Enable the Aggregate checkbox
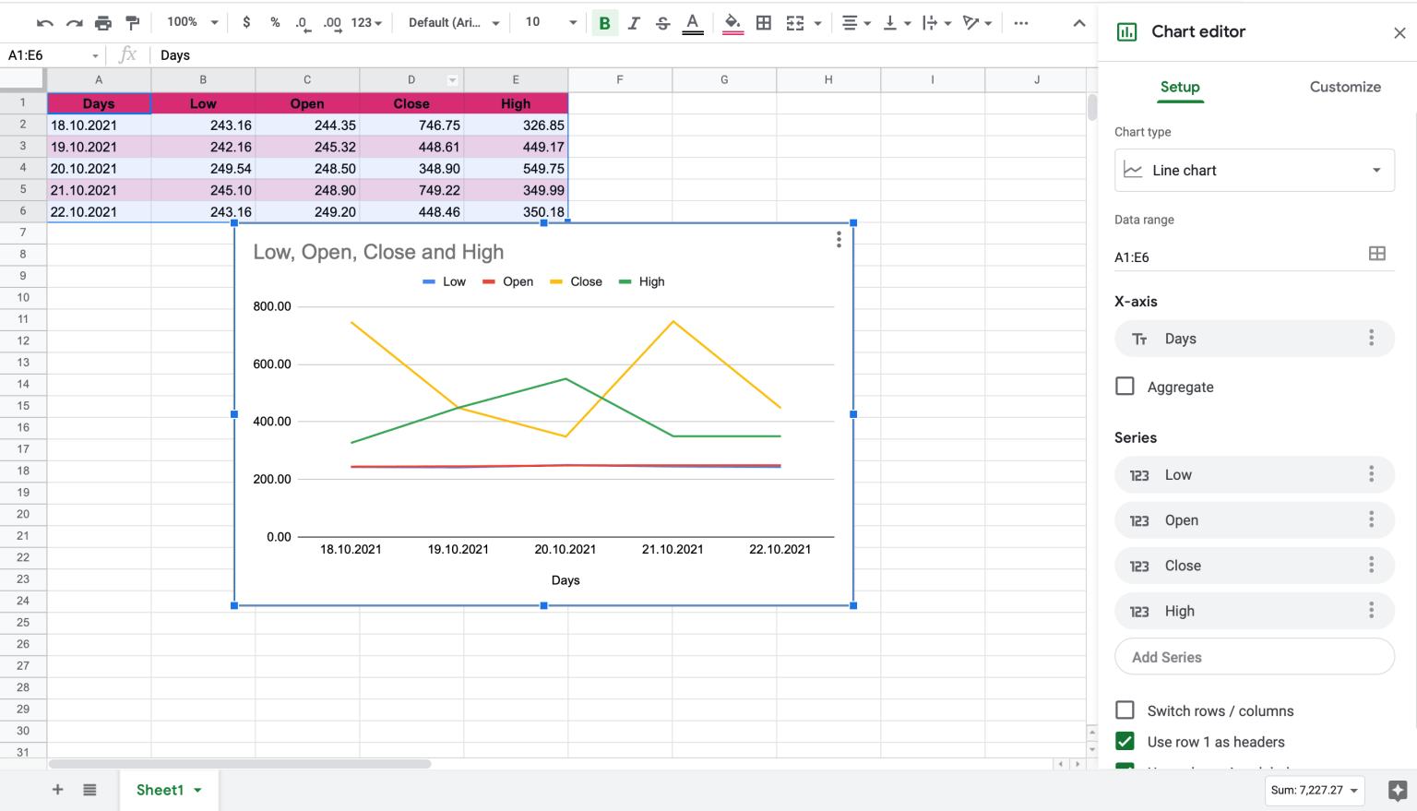This screenshot has height=811, width=1417. point(1125,386)
